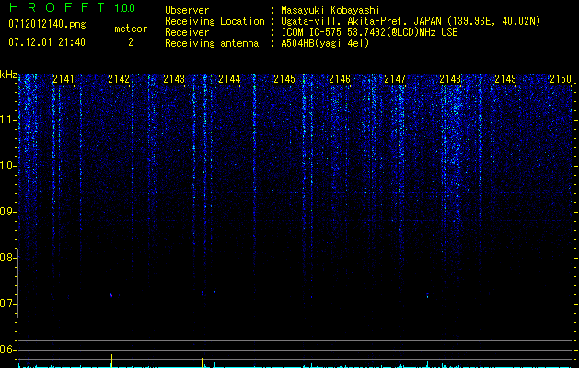
Task: Click the 0.7 kHz frequency label
Action: pos(6,304)
